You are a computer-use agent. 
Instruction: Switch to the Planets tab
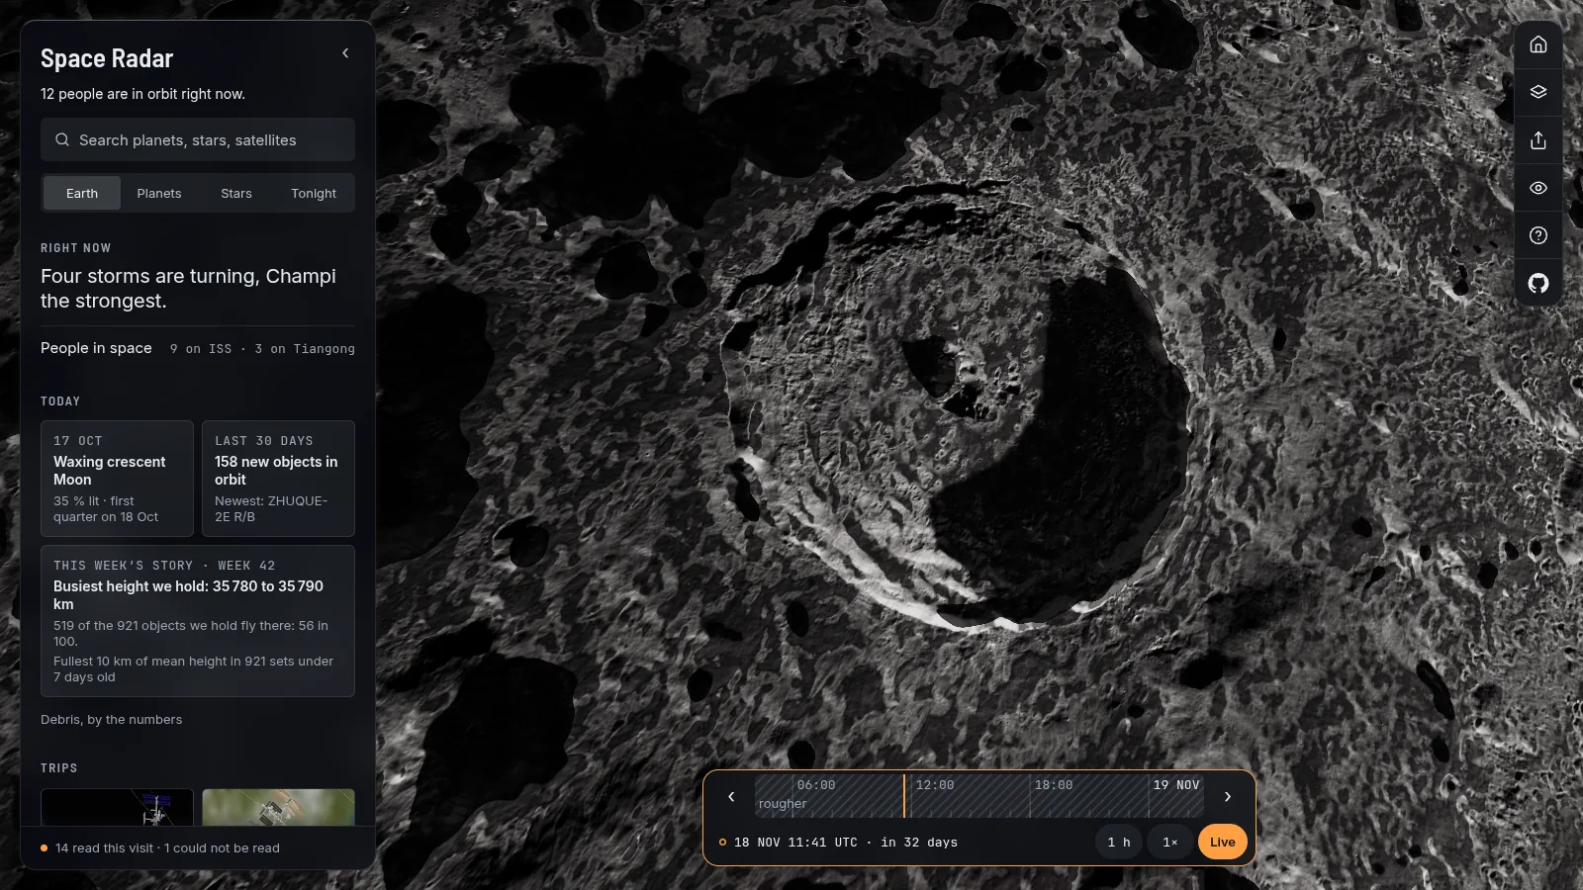(x=159, y=193)
